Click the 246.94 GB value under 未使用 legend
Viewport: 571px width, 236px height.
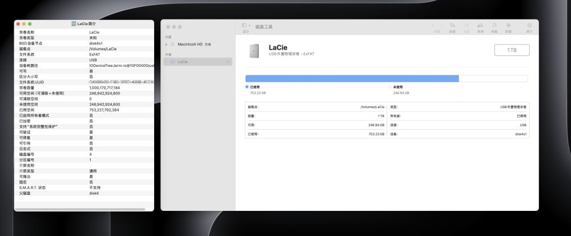401,93
